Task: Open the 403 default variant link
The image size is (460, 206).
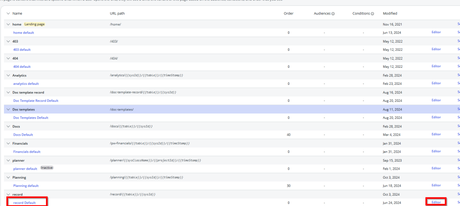Action: [22, 49]
